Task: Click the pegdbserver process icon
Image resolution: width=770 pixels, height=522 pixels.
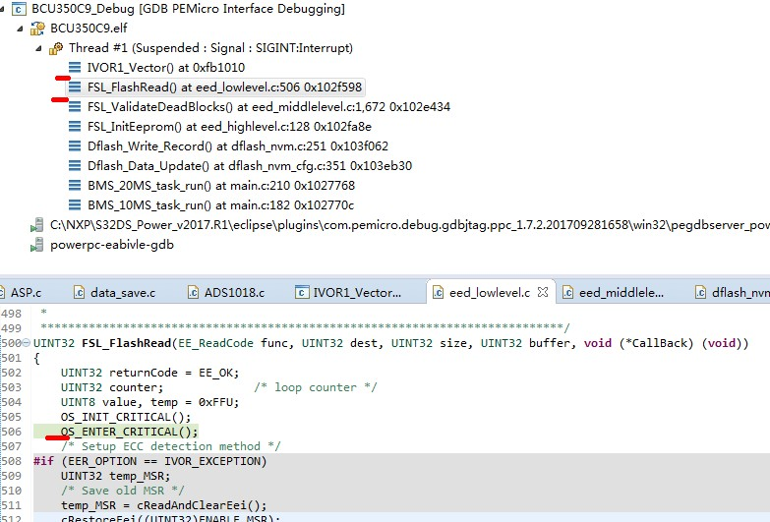Action: [x=36, y=225]
